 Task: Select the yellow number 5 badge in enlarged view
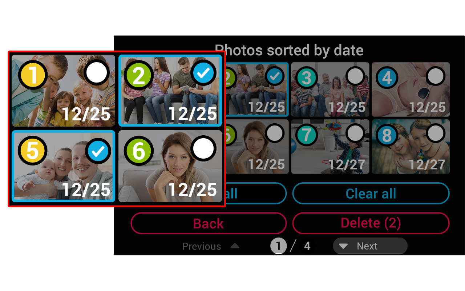tap(33, 151)
